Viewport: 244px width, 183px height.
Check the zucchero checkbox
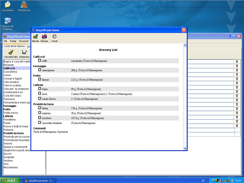pyautogui.click(x=40, y=117)
